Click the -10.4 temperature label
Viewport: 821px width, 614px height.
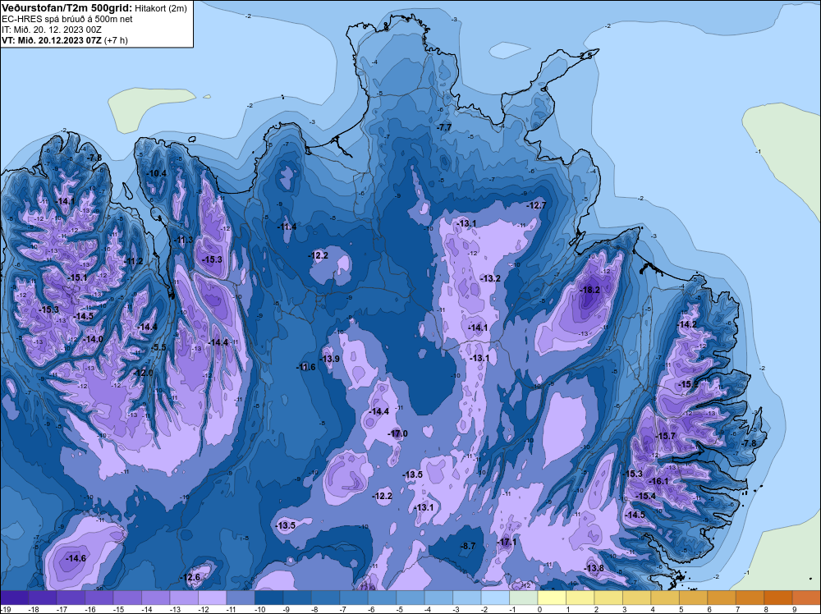(x=157, y=173)
